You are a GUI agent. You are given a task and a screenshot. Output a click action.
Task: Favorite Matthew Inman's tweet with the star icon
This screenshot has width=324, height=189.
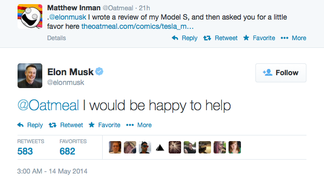(x=246, y=38)
